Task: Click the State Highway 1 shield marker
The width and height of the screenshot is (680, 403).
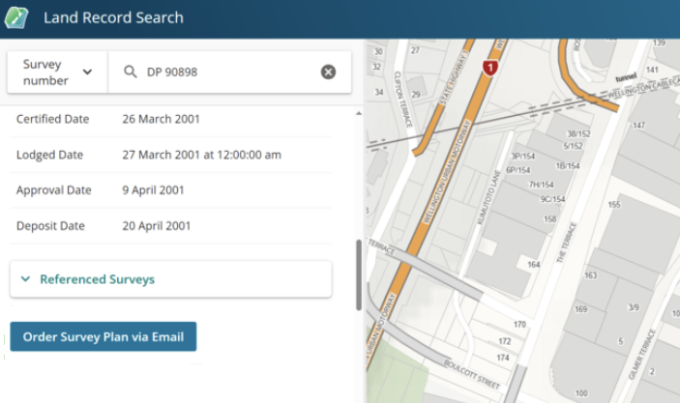Action: click(x=490, y=68)
